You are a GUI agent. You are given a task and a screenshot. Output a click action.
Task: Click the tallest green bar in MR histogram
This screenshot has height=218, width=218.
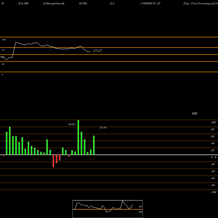coord(78,137)
